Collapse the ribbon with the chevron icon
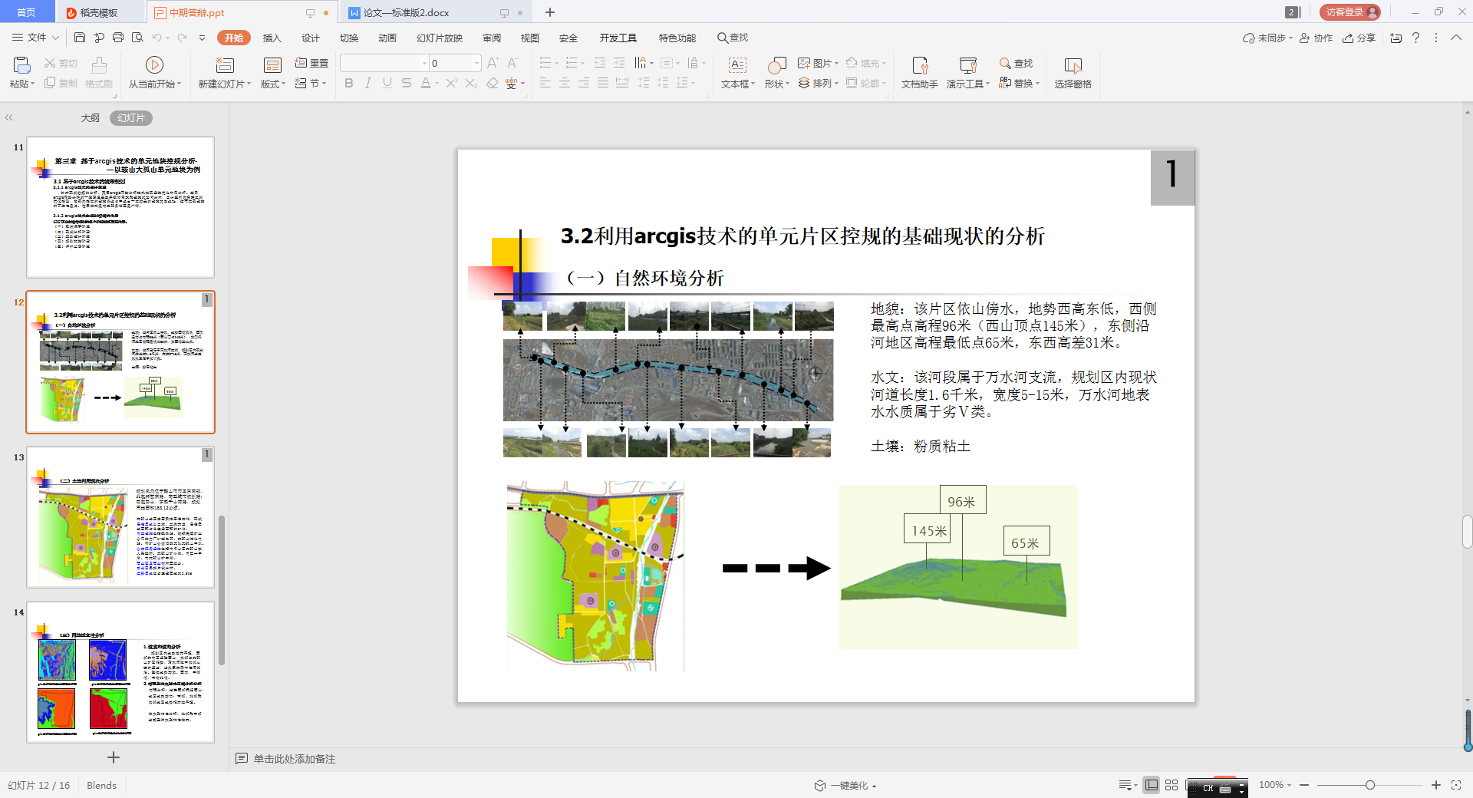 1456,38
